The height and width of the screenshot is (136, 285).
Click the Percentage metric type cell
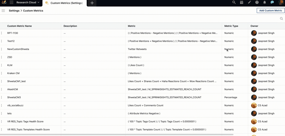click(231, 97)
